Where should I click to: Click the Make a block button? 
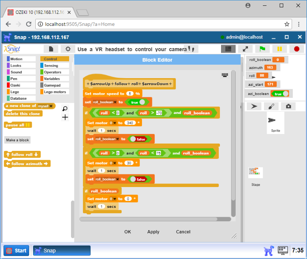[17, 140]
